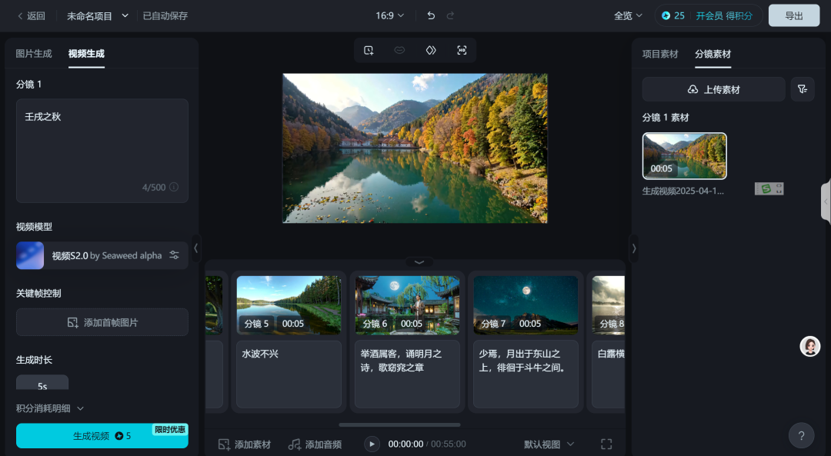Click the 导出 export button
The image size is (831, 456).
(793, 15)
